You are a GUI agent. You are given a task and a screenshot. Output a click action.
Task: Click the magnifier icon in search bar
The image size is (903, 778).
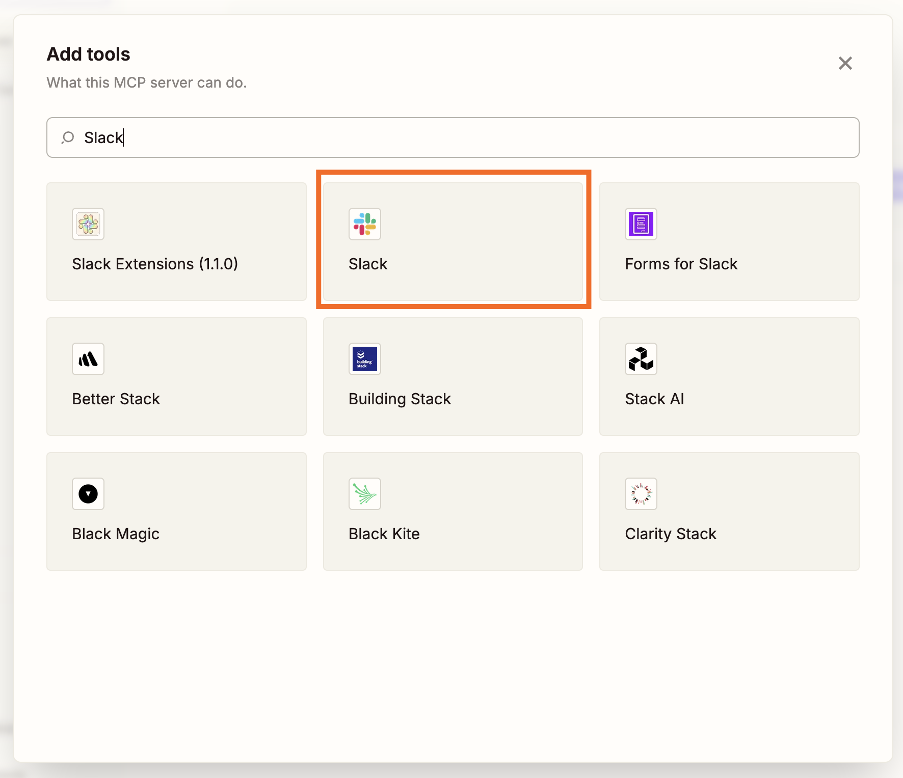[x=67, y=137]
